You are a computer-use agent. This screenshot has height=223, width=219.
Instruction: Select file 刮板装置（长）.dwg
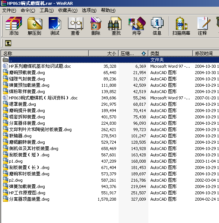29,168
